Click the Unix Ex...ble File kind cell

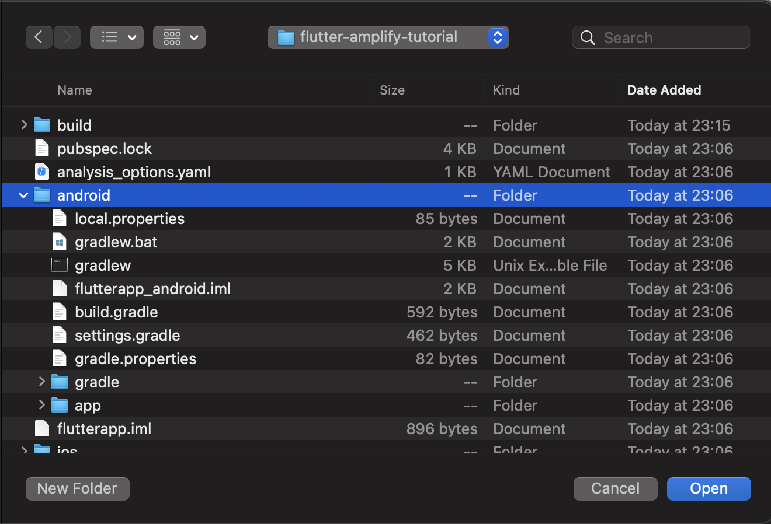click(550, 265)
